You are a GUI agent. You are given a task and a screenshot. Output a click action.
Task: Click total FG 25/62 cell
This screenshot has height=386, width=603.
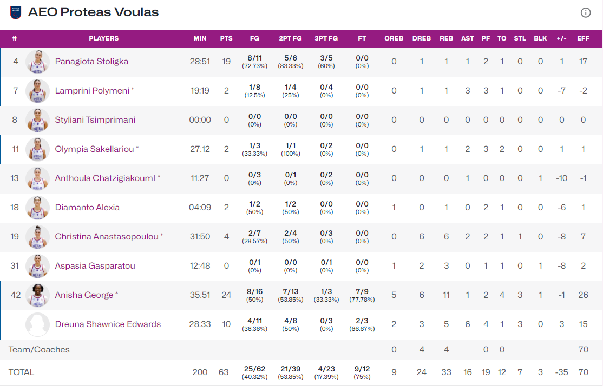[254, 372]
